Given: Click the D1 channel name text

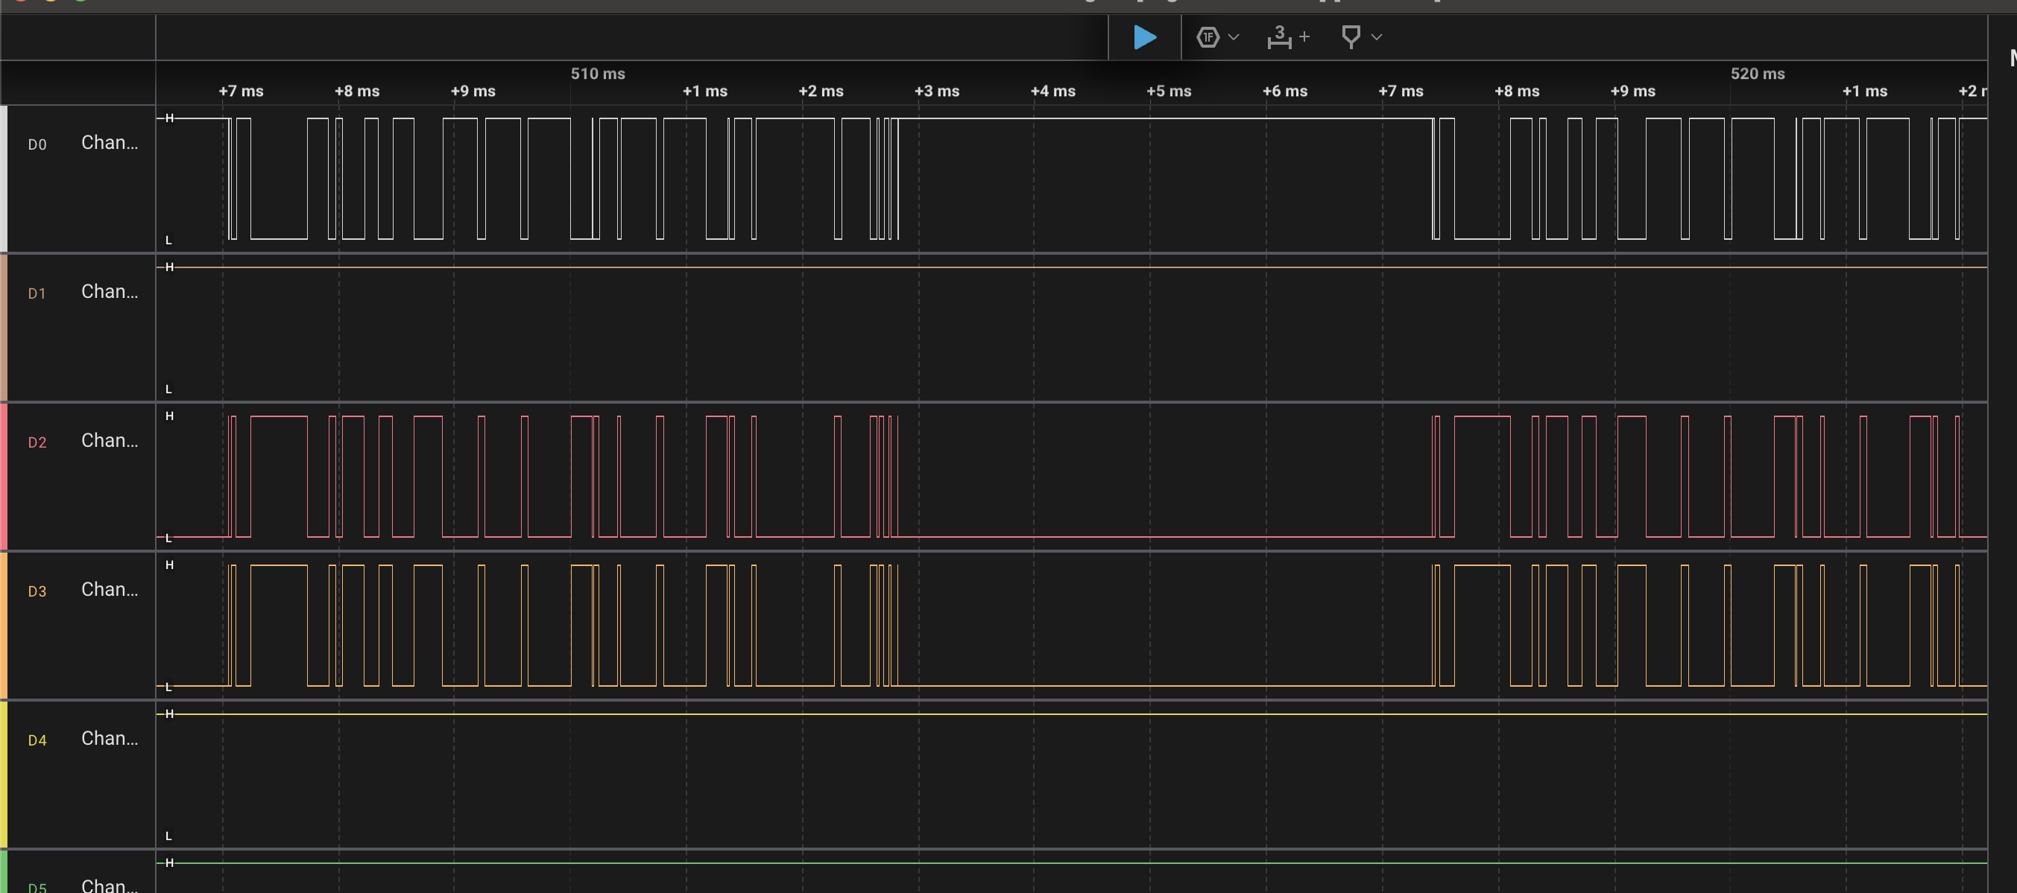Looking at the screenshot, I should [110, 291].
